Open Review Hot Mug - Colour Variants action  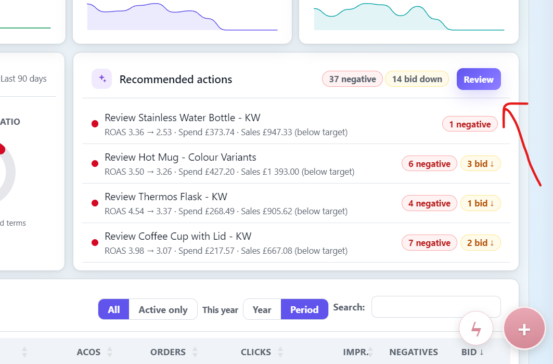coord(180,157)
